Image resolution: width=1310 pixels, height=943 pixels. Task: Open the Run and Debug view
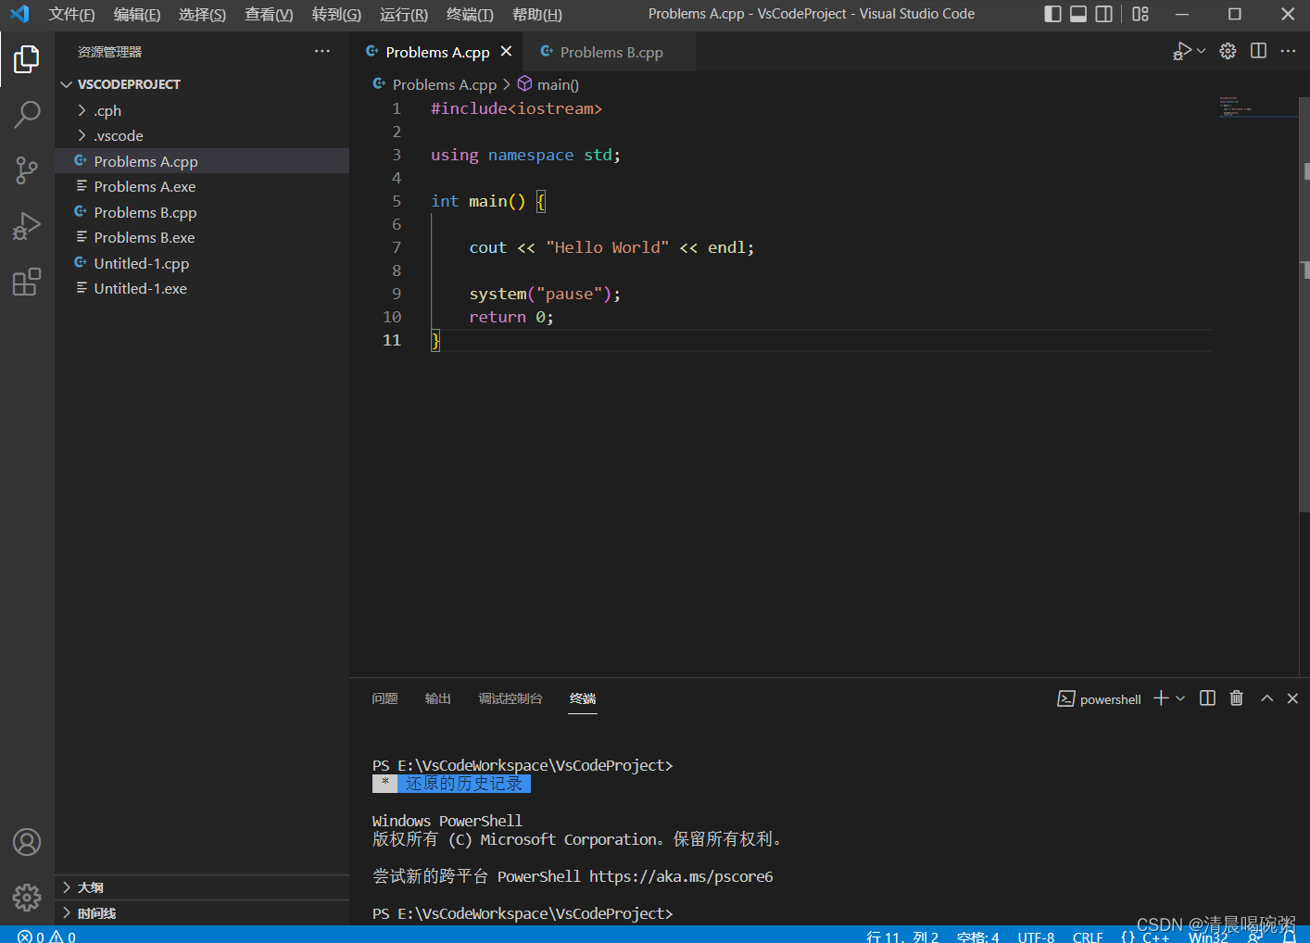tap(27, 226)
